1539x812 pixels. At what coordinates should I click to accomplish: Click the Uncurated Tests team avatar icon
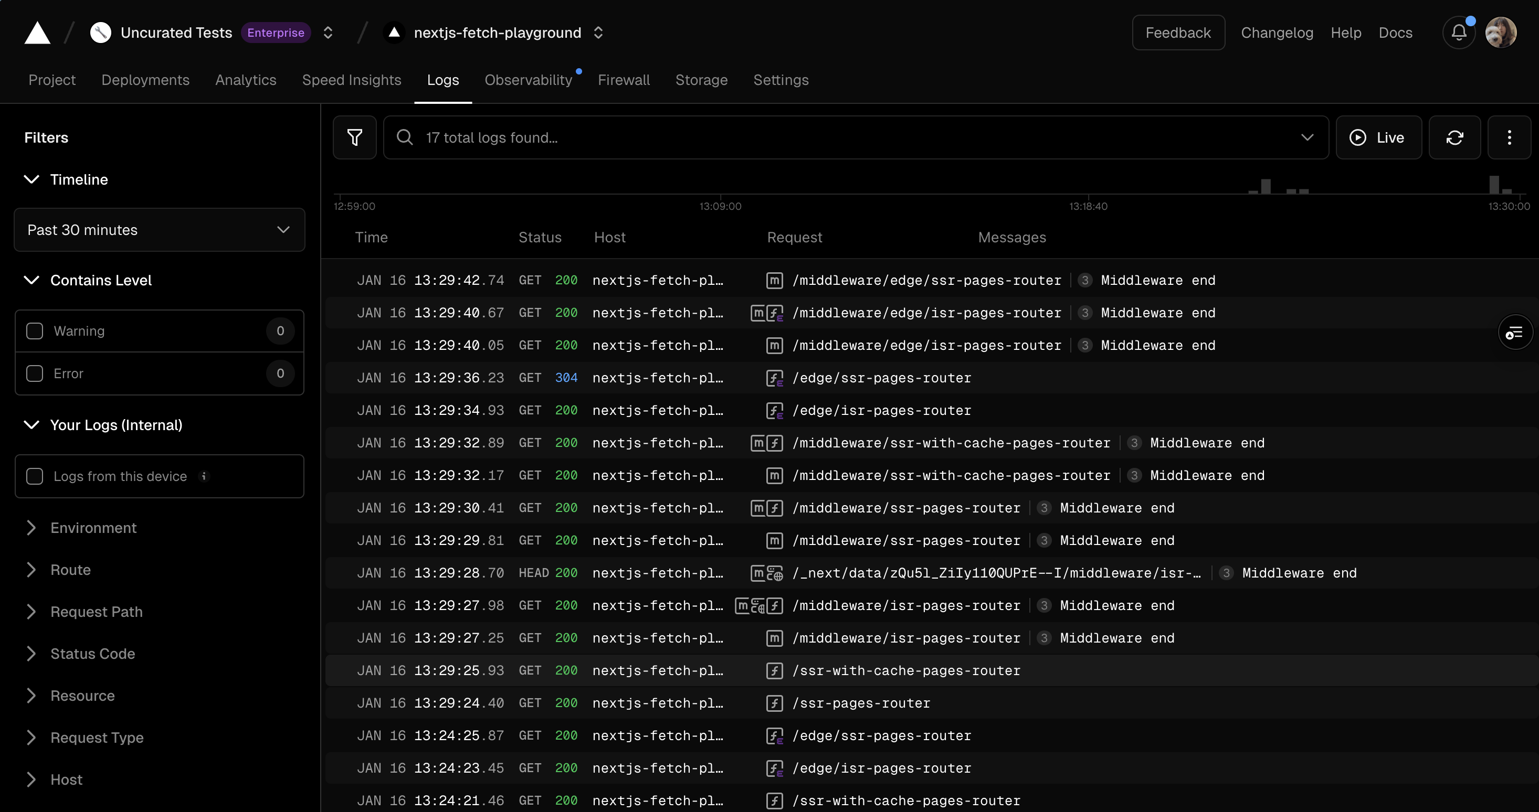tap(100, 33)
